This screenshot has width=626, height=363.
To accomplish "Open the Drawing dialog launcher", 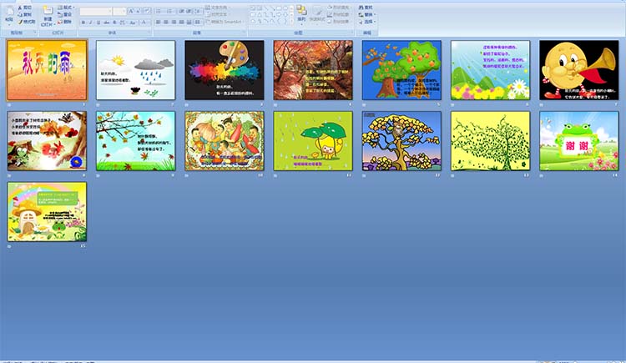I will pos(351,33).
